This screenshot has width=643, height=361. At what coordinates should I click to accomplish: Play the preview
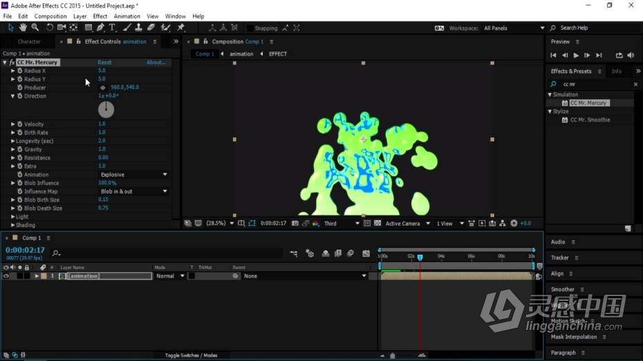click(x=576, y=55)
